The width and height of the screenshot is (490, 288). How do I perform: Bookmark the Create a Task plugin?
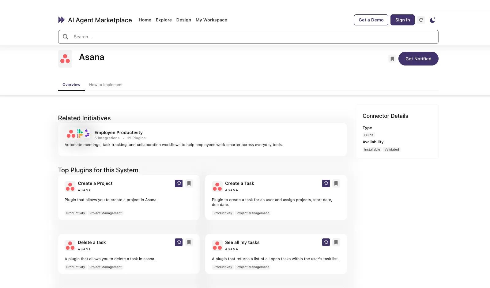coord(336,183)
